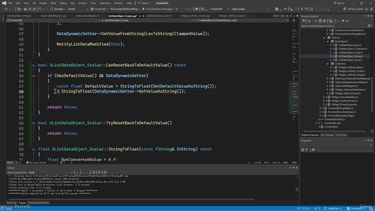Select OptionsDataRegistry.h in Solution Explorer
This screenshot has width=375, height=211.
(x=346, y=86)
